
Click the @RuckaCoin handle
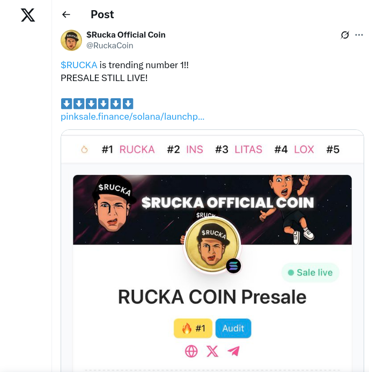110,46
